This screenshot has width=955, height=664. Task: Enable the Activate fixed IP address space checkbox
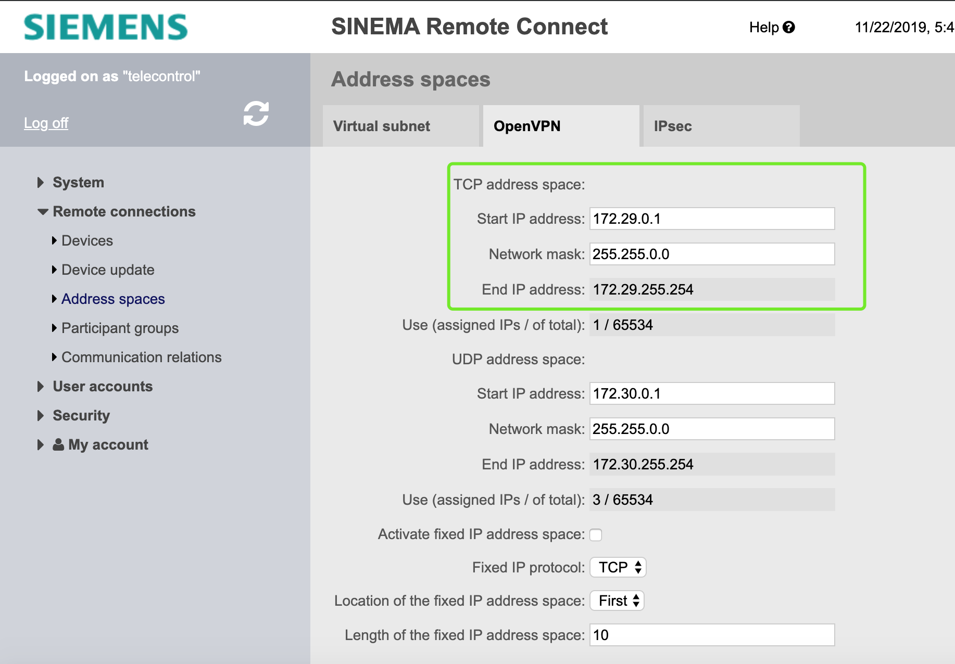coord(596,535)
